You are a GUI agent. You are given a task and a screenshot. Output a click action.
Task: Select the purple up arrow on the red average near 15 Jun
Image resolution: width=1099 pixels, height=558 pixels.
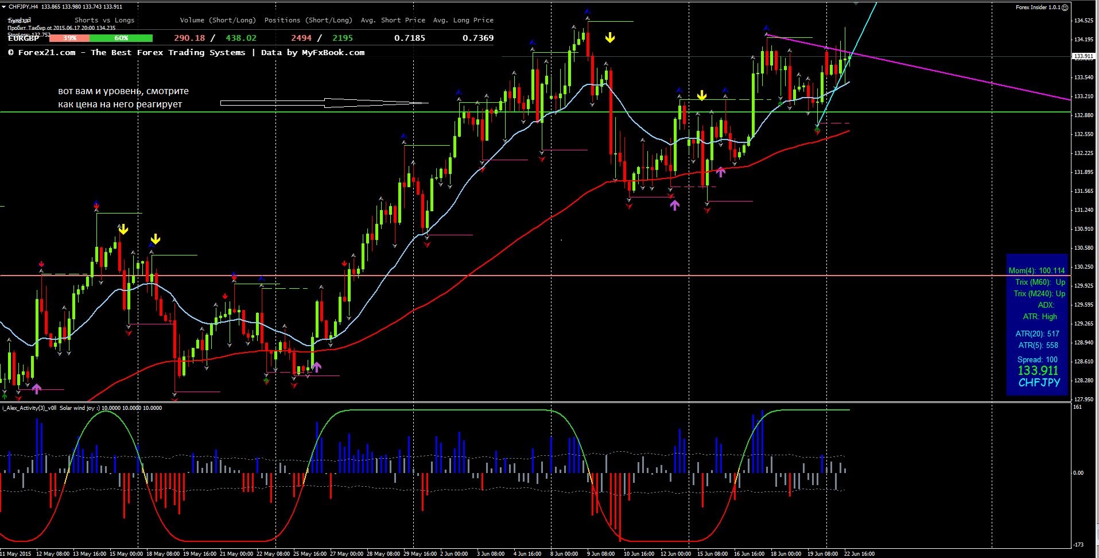click(x=721, y=171)
